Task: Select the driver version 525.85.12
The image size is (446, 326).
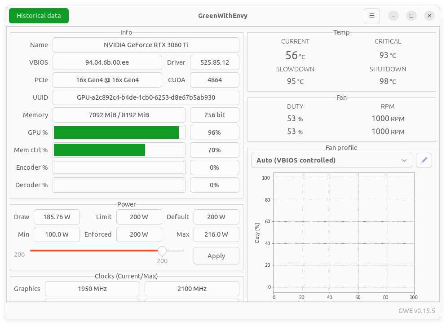Action: point(215,62)
